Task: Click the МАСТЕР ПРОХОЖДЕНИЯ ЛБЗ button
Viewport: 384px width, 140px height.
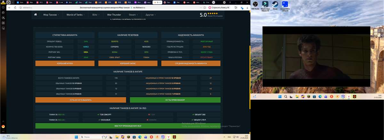Action: coord(128,126)
